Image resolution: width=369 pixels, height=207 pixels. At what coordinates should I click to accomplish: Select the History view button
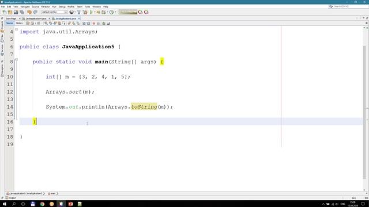tap(19, 23)
